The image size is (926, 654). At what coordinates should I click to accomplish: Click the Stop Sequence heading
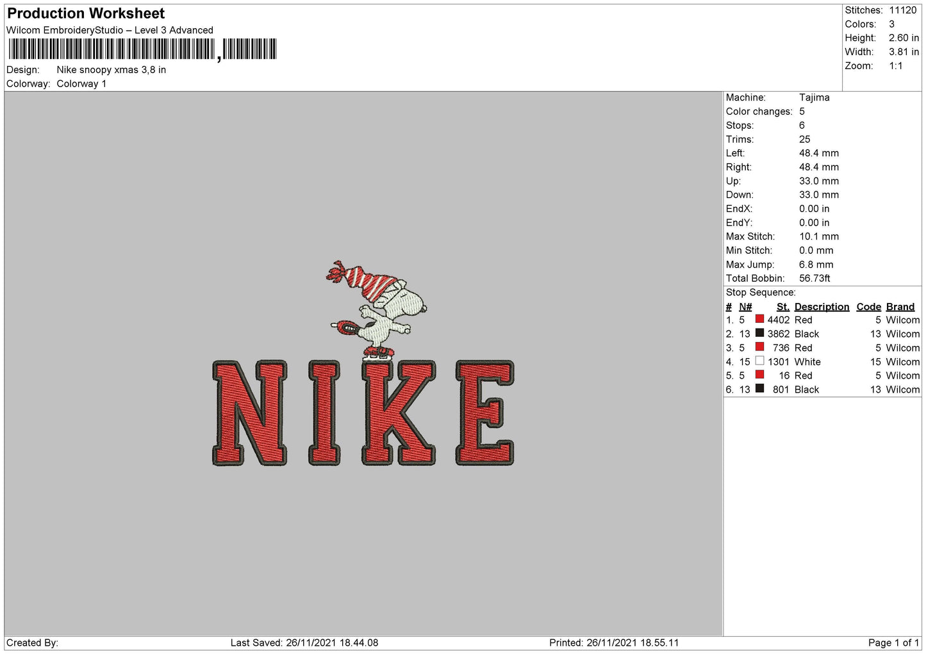pos(761,293)
